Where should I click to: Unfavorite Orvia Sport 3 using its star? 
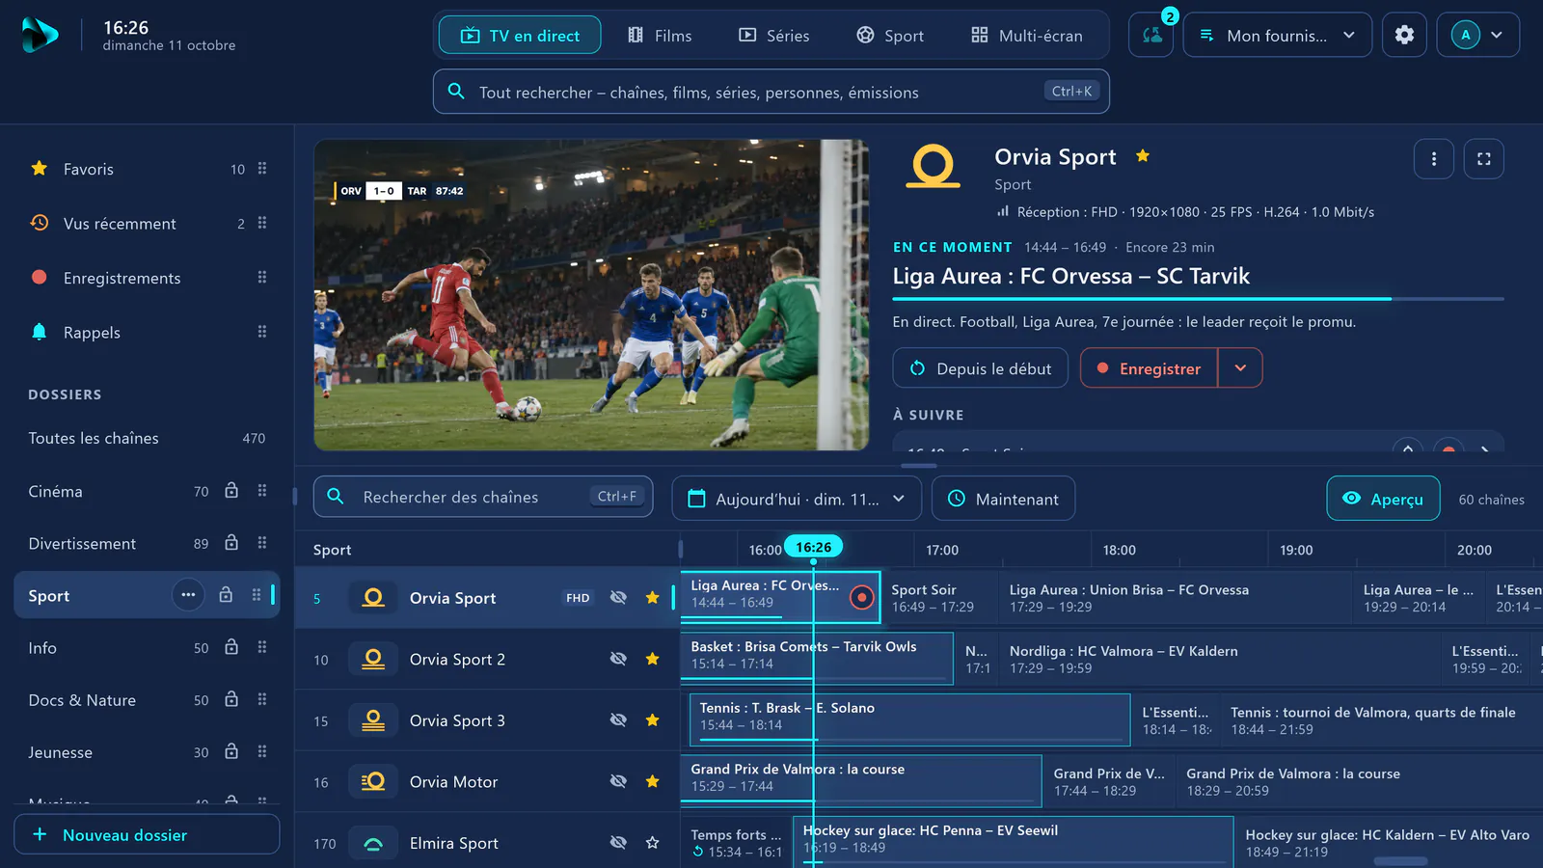(x=653, y=720)
